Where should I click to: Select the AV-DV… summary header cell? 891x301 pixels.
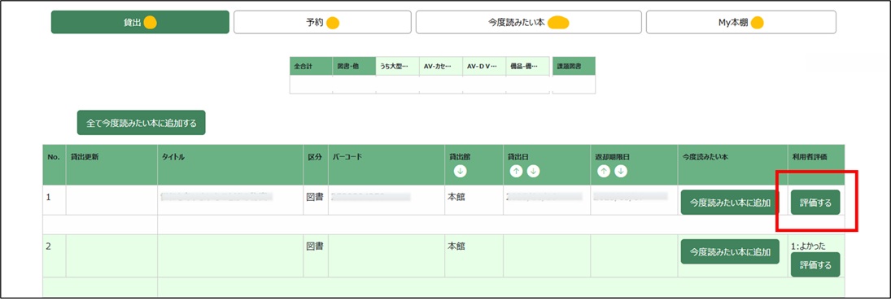(x=483, y=66)
